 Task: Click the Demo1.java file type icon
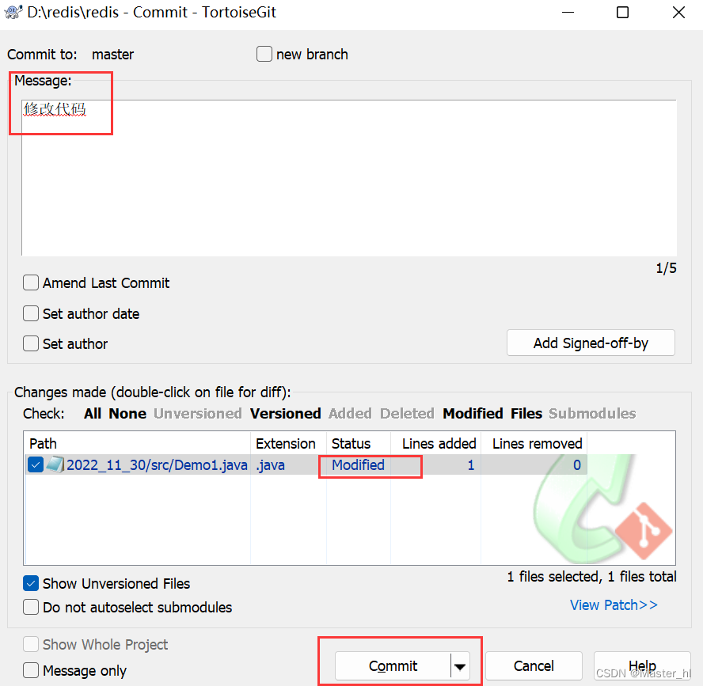pyautogui.click(x=55, y=464)
